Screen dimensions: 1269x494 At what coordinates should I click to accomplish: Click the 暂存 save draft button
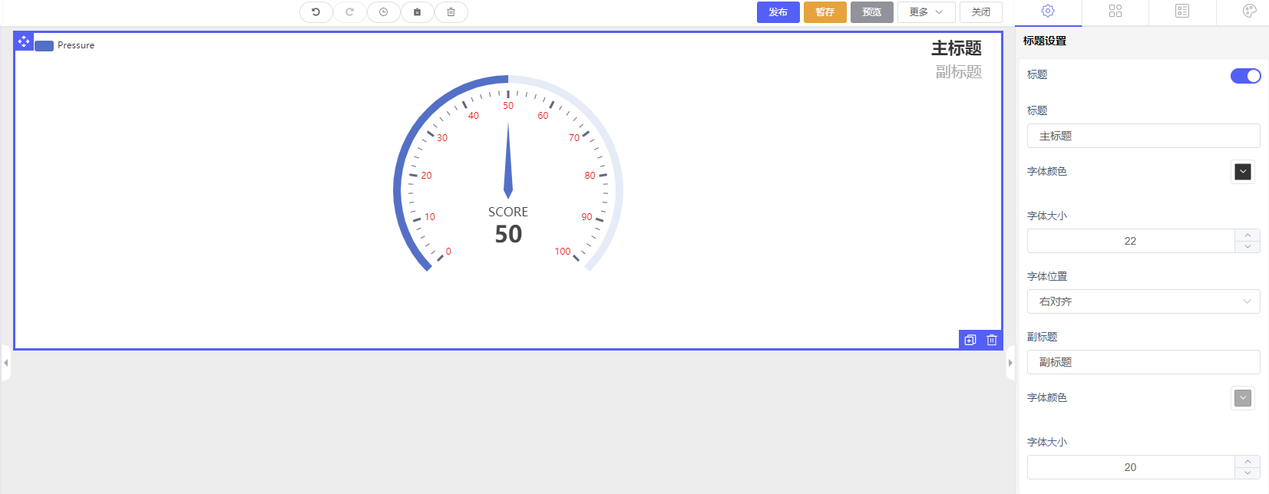click(825, 12)
